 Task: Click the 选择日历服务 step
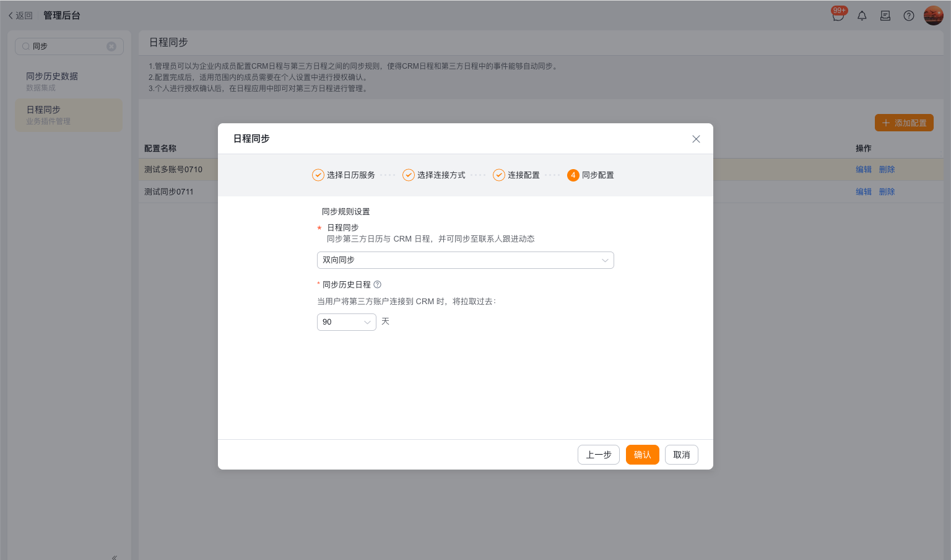click(344, 175)
